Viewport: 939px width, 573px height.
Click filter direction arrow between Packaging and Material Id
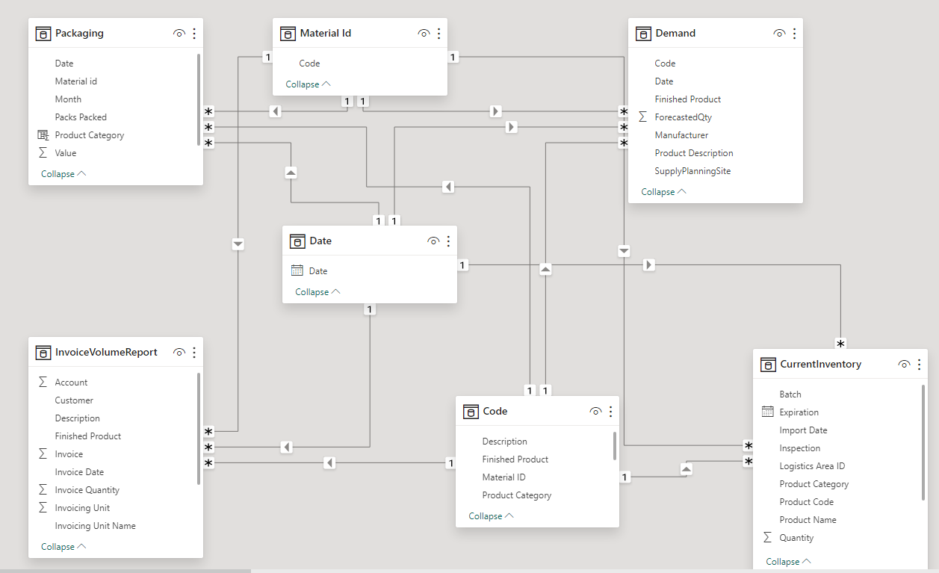point(275,111)
